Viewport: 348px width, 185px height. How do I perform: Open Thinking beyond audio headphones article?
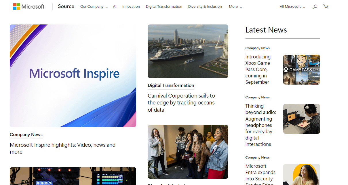click(260, 125)
